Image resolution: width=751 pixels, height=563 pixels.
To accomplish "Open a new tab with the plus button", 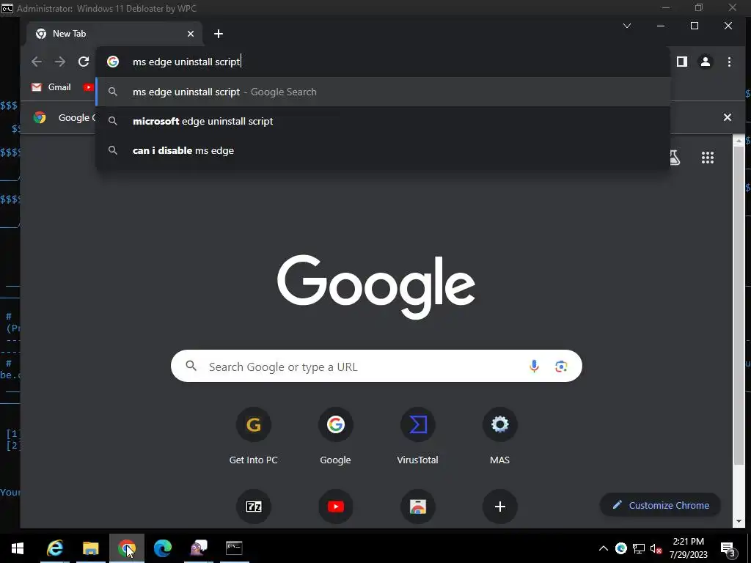I will 219,34.
